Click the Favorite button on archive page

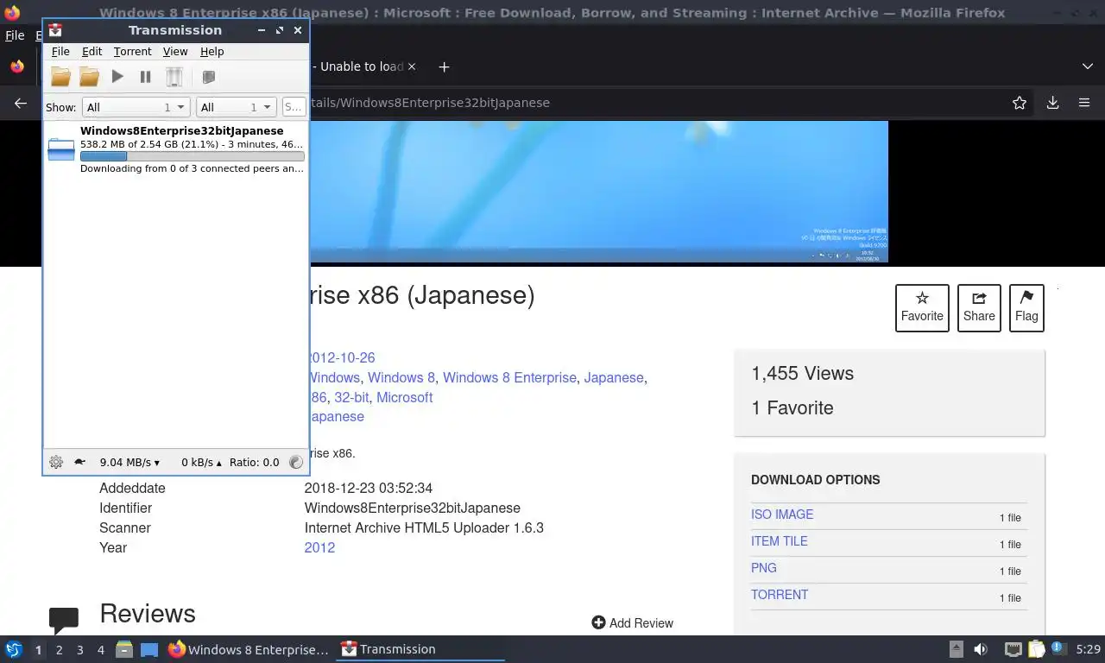tap(922, 308)
